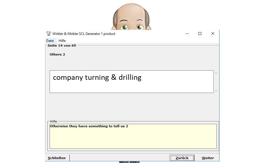Click the text field's scroll down arrow
The width and height of the screenshot is (268, 163).
tap(216, 90)
